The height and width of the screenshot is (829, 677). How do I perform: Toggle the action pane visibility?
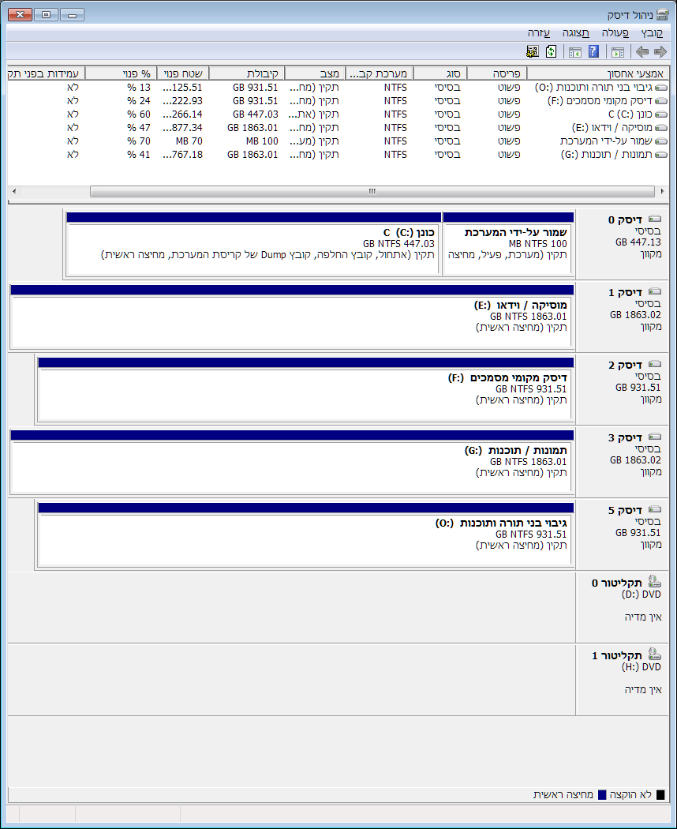click(617, 51)
